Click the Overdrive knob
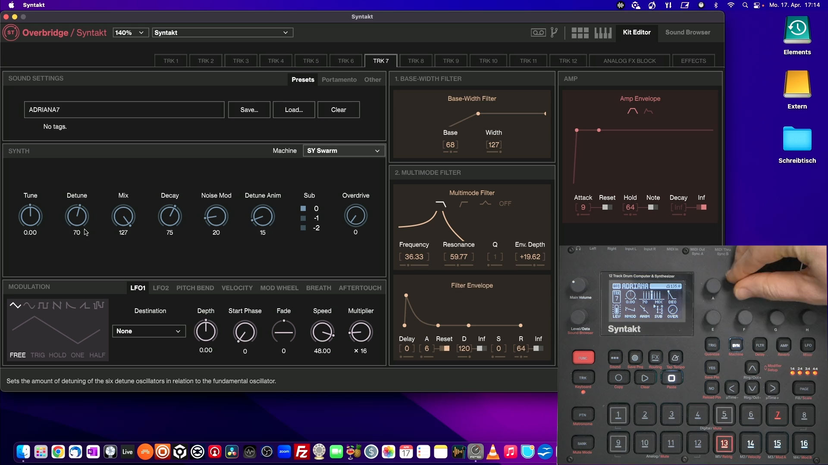The image size is (828, 465). 355,216
